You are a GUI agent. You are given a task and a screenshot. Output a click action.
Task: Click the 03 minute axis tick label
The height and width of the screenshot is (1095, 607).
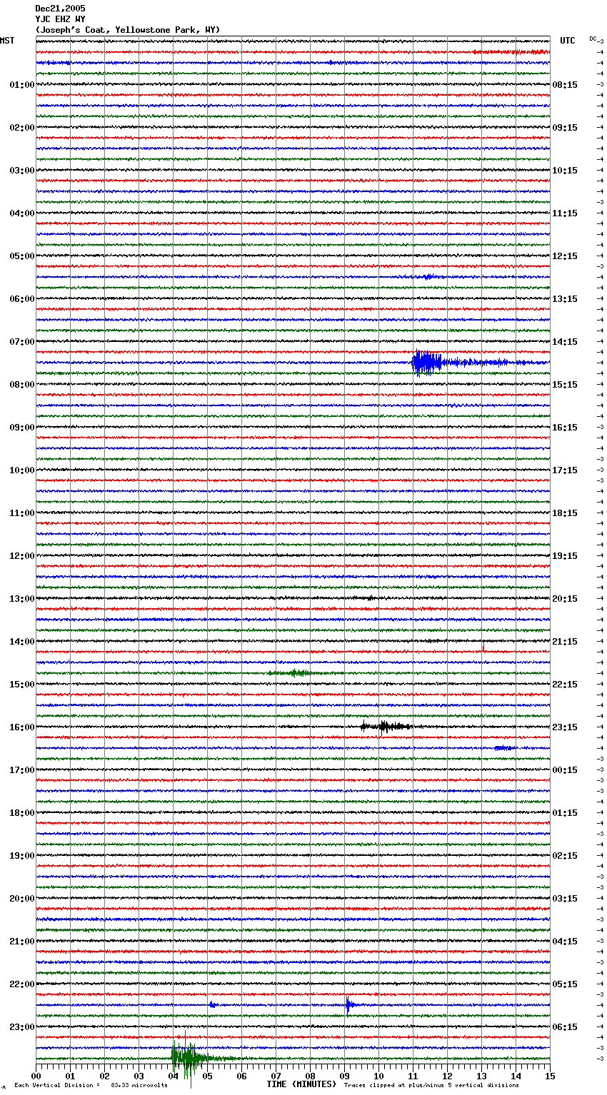[x=139, y=1076]
